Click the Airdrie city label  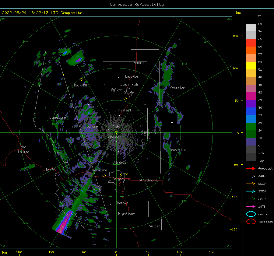(x=120, y=163)
